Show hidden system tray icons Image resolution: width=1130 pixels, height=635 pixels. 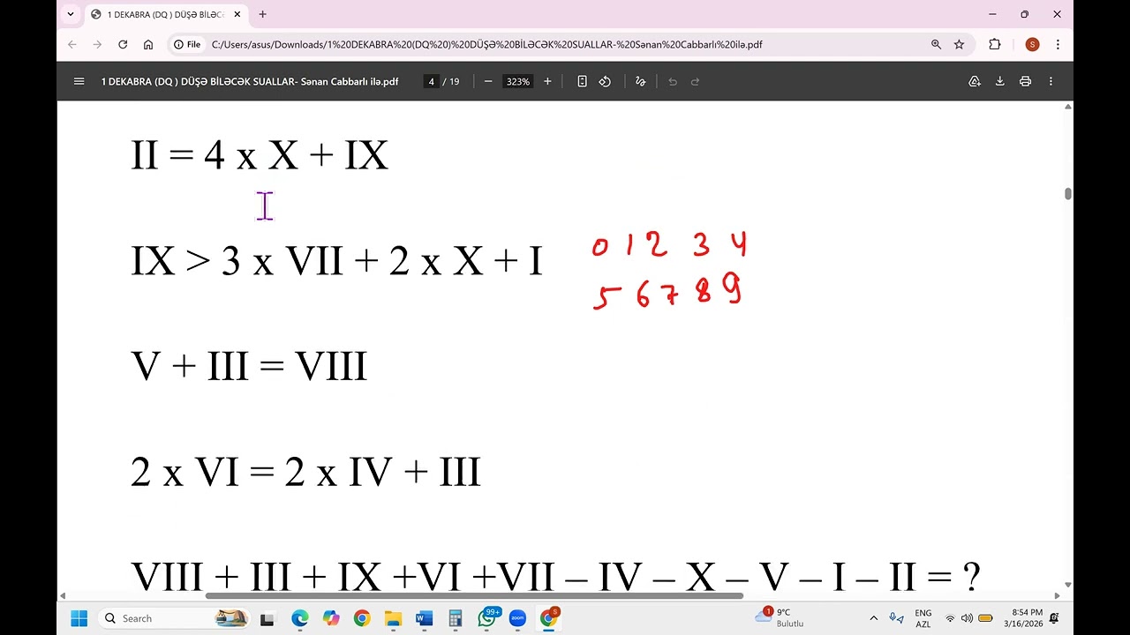[x=874, y=618]
